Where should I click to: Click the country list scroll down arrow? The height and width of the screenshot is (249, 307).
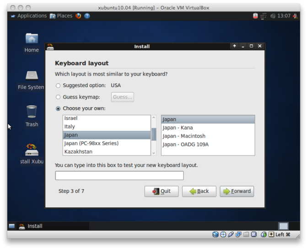154,153
